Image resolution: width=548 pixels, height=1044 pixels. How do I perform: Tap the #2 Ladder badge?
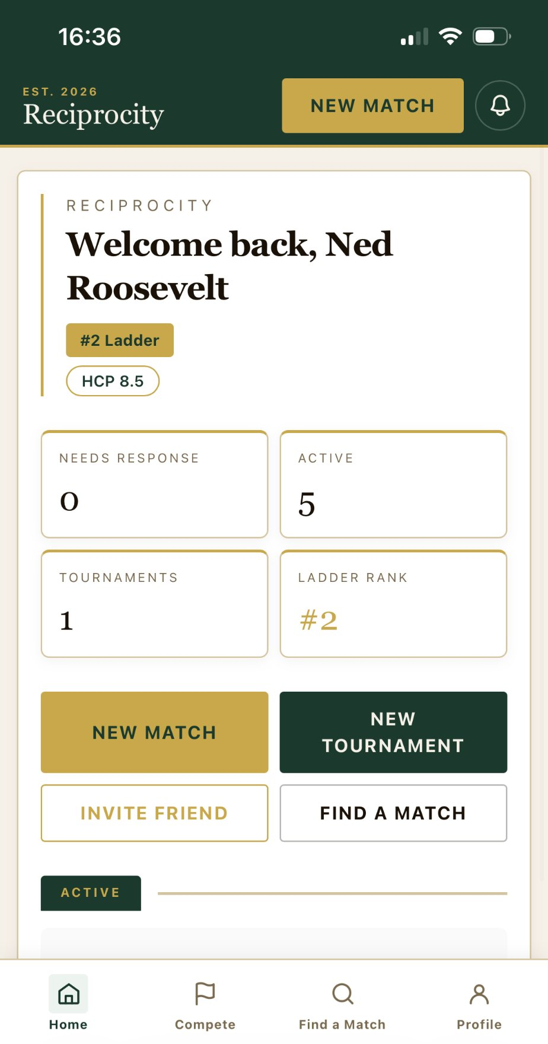point(119,340)
